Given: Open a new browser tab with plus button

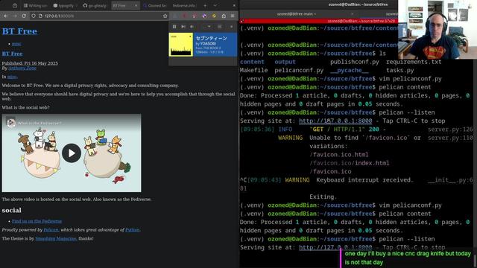Looking at the screenshot, I should pos(205,5).
